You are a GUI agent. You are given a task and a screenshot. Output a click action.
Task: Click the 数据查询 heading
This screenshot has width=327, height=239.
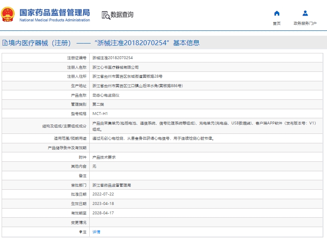[122, 14]
